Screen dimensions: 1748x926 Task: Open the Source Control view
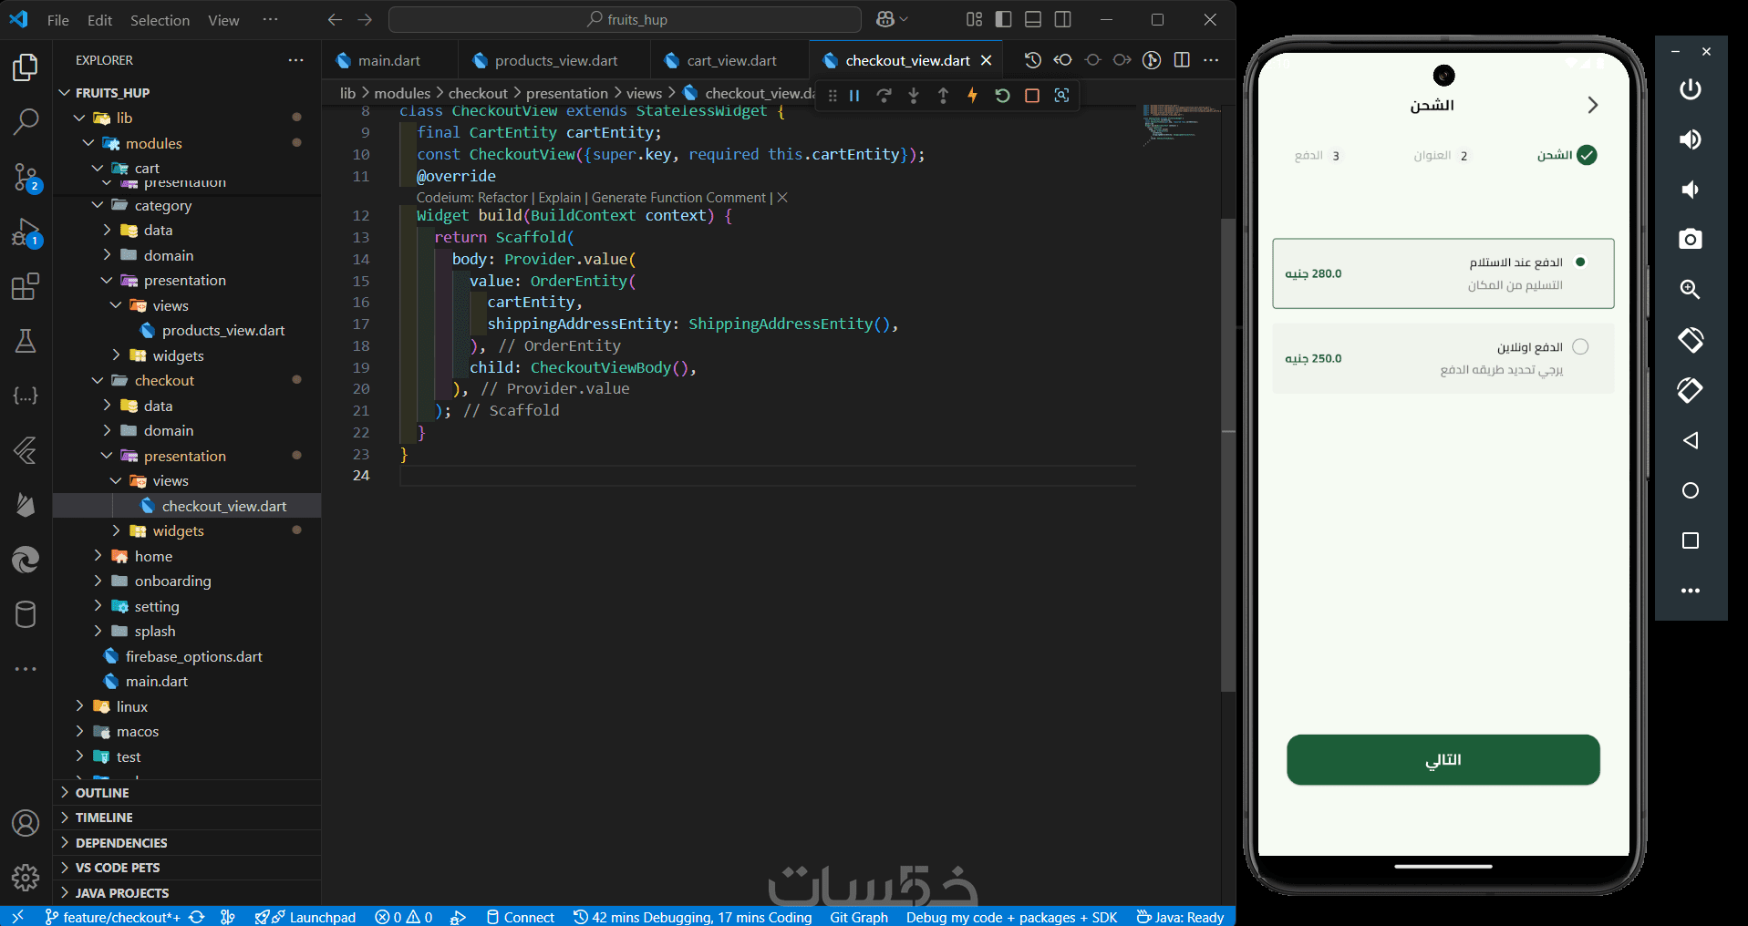coord(26,176)
